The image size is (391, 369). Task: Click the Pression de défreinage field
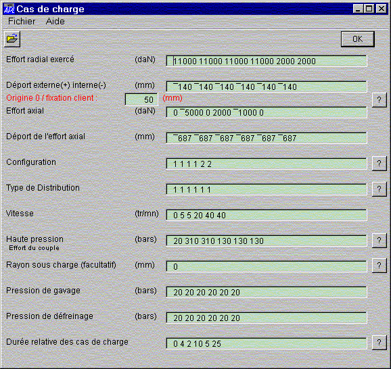coord(267,318)
